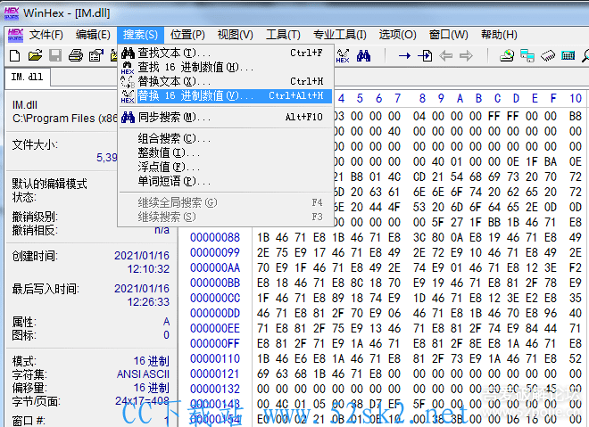Click the WinHex icon left of 文件 menu

click(15, 35)
